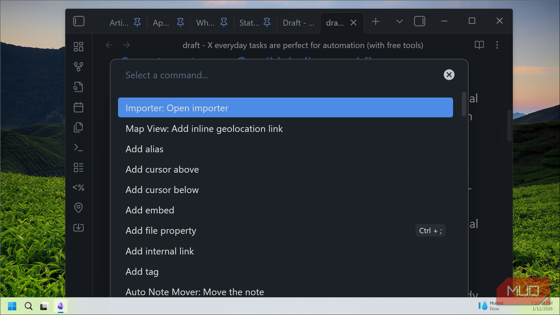This screenshot has height=315, width=560.
Task: Navigate back with the left arrow
Action: (x=109, y=45)
